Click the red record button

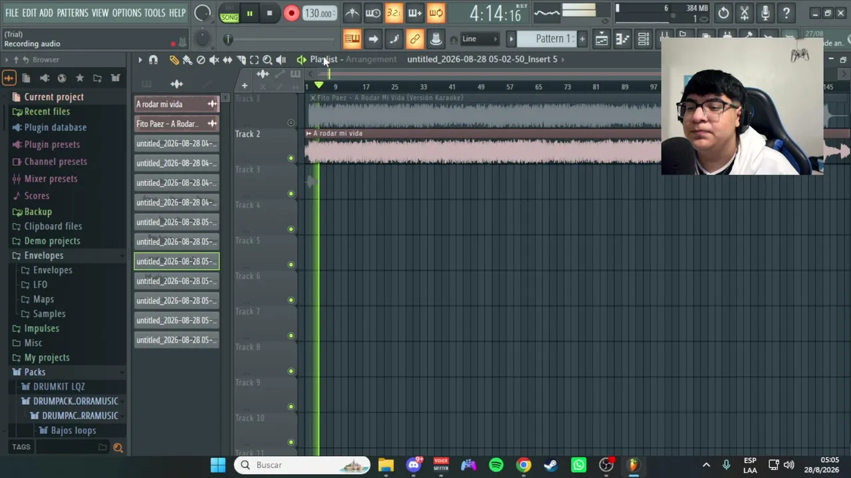pos(291,13)
